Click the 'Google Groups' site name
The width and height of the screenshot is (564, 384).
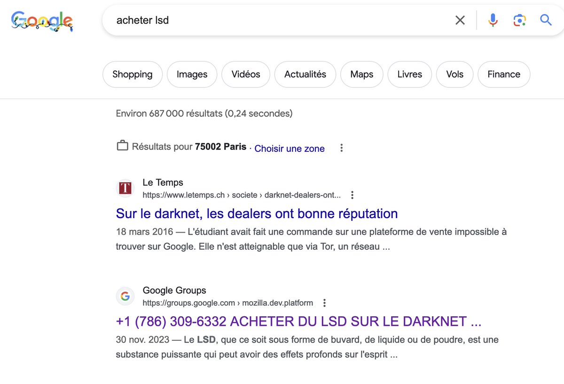(x=174, y=290)
